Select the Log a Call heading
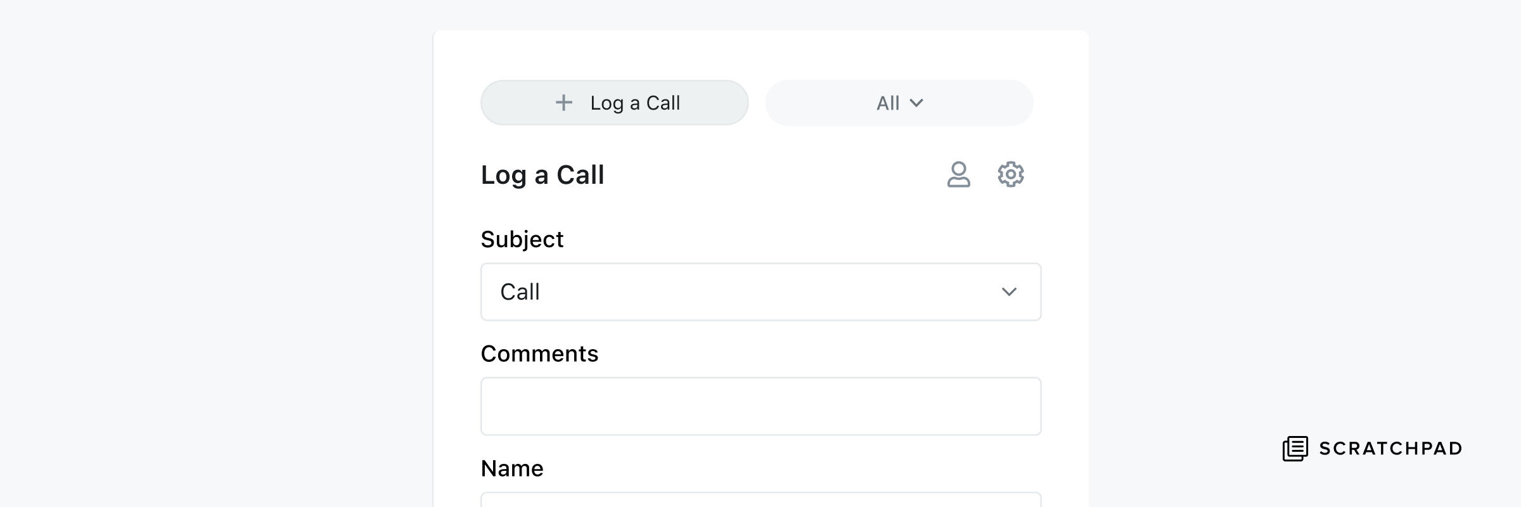Image resolution: width=1521 pixels, height=507 pixels. (542, 175)
